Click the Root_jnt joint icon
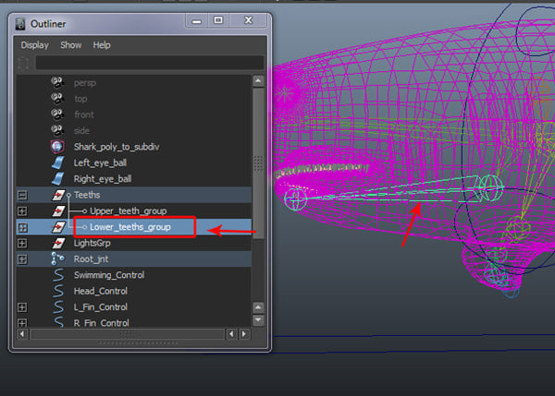Viewport: 555px width, 396px height. point(57,259)
